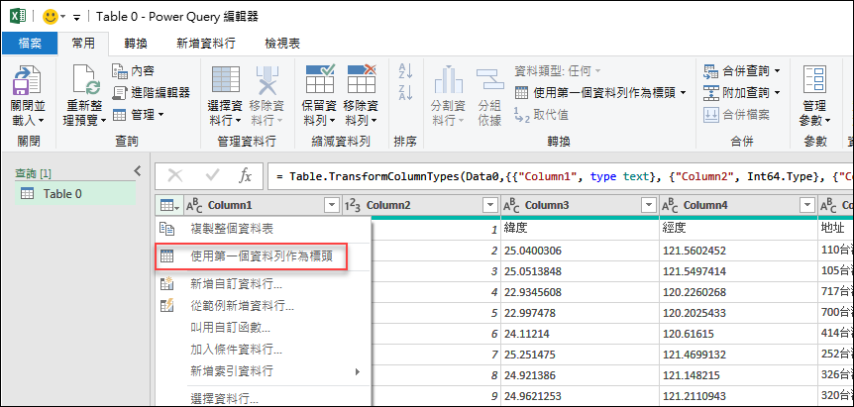
Task: Open the Manage (管理) query dropdown
Action: tap(141, 114)
